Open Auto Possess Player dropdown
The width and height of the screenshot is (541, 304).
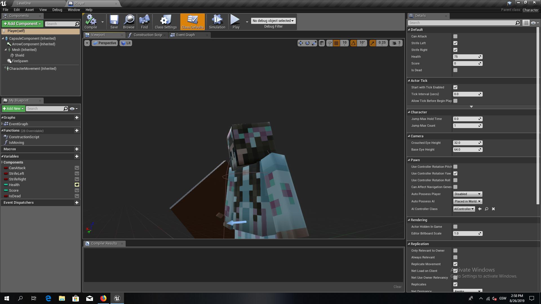click(x=467, y=194)
